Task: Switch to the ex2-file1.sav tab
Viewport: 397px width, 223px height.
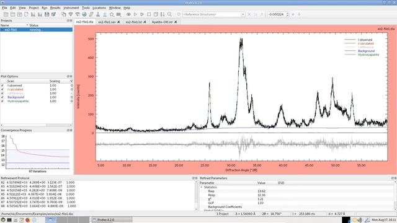Action: pos(107,22)
